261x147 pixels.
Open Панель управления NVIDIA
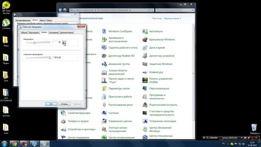[157, 80]
